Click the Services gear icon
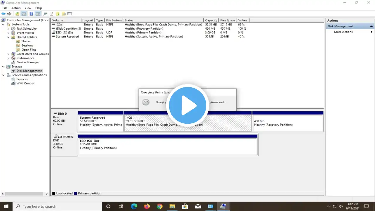 click(x=13, y=79)
